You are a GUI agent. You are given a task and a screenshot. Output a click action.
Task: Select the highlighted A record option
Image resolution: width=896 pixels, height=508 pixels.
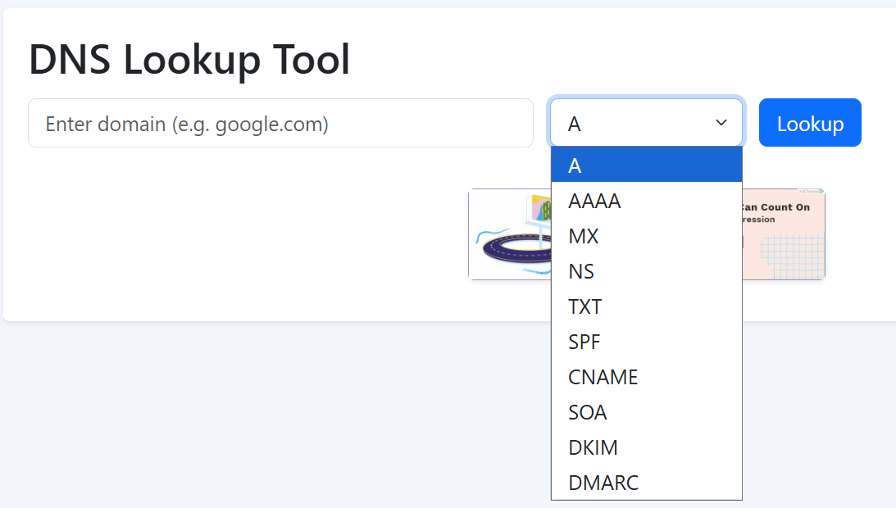[646, 166]
